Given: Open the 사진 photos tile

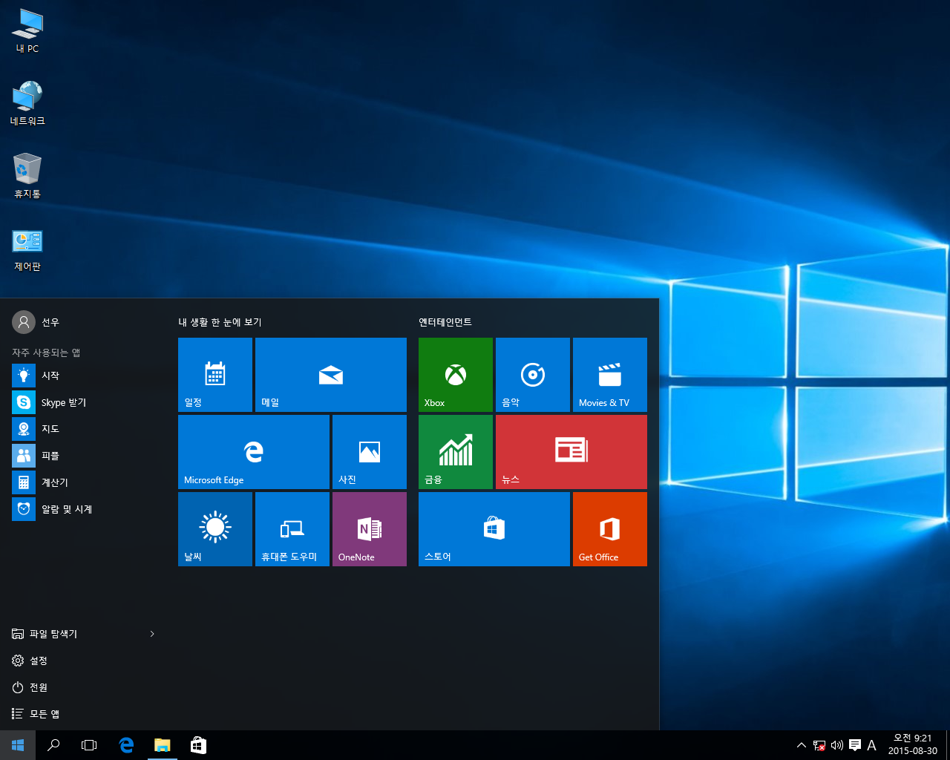Looking at the screenshot, I should (370, 452).
